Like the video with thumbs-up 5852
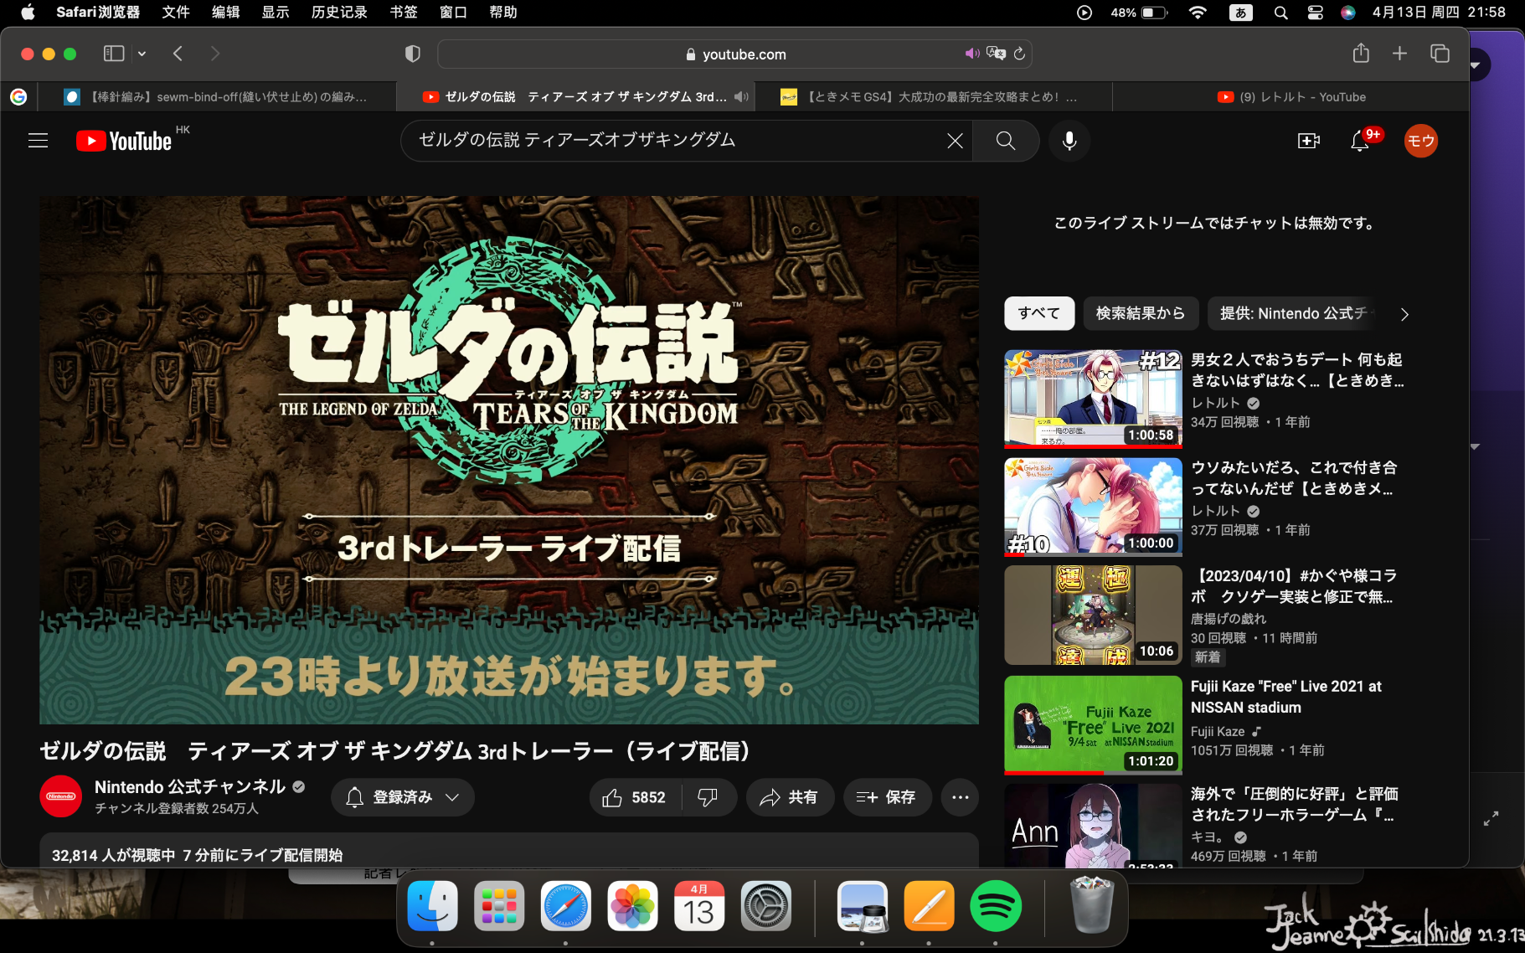Image resolution: width=1525 pixels, height=953 pixels. [x=636, y=797]
